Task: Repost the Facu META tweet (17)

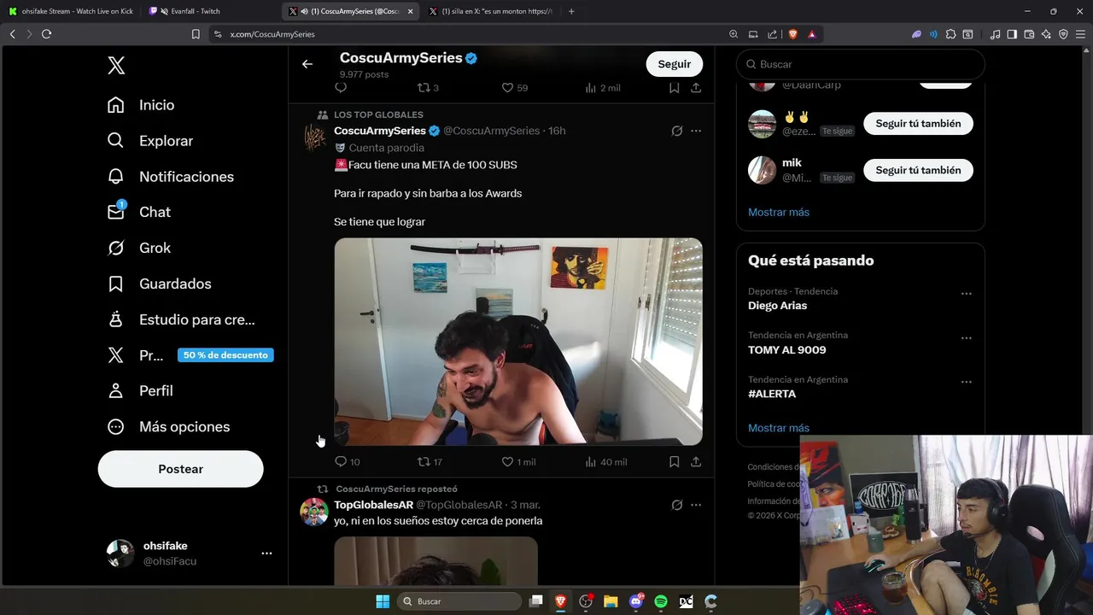Action: tap(424, 461)
